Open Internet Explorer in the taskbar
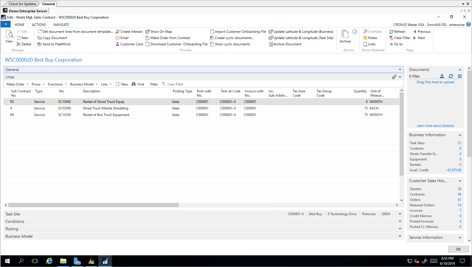This screenshot has width=472, height=267. tap(49, 261)
